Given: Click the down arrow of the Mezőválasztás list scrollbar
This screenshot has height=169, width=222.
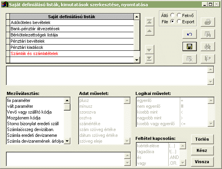Looking at the screenshot, I should coord(67,141).
